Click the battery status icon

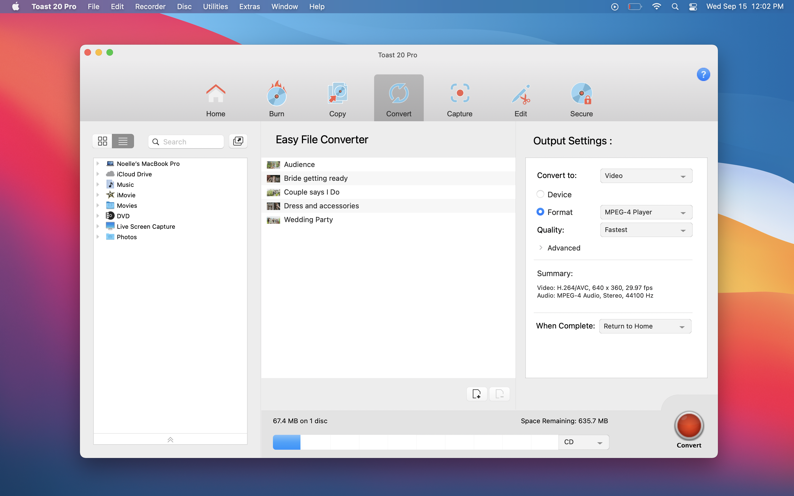point(635,7)
